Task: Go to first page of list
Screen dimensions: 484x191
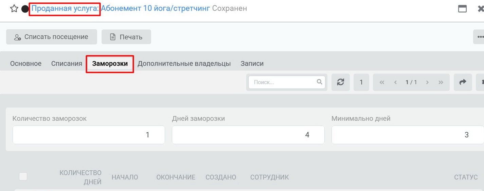Action: click(x=382, y=82)
